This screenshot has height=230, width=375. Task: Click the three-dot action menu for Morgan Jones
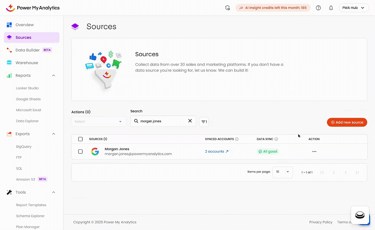pyautogui.click(x=314, y=152)
